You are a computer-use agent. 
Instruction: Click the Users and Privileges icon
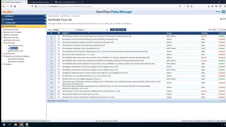click(5, 32)
